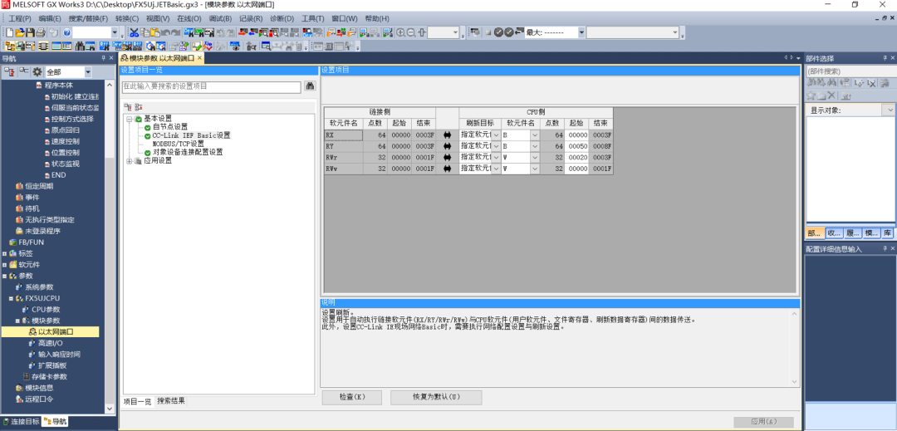The height and width of the screenshot is (431, 897).
Task: Click the binoculars find icon in second toolbar
Action: [x=80, y=46]
